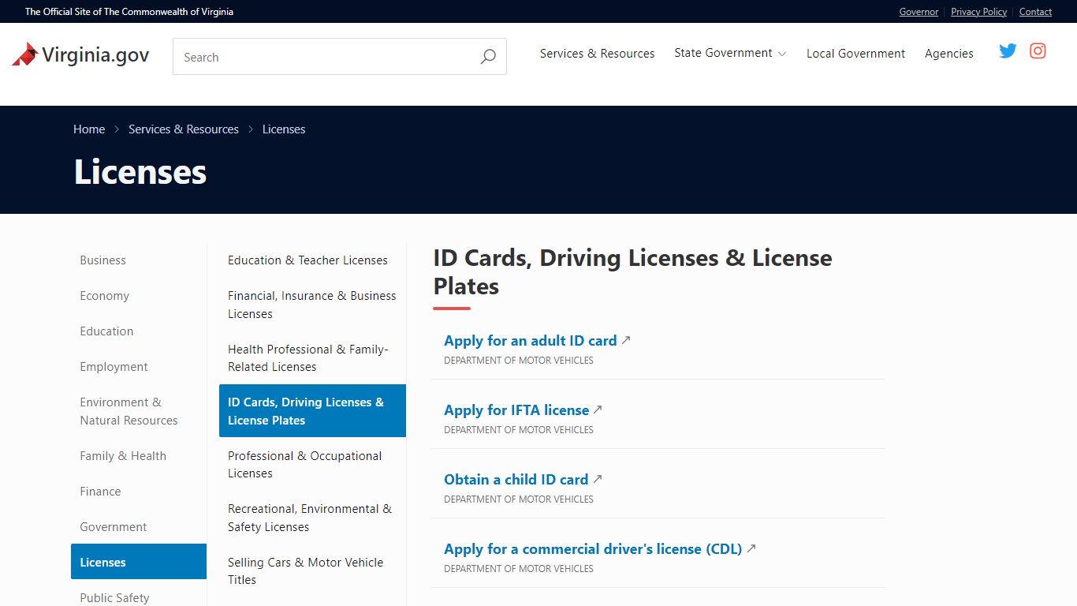Select ID Cards, Driving Licenses subcategory

(312, 411)
